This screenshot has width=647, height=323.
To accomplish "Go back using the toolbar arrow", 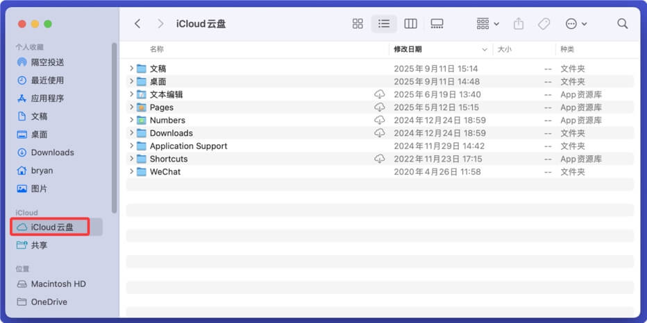I will [137, 24].
